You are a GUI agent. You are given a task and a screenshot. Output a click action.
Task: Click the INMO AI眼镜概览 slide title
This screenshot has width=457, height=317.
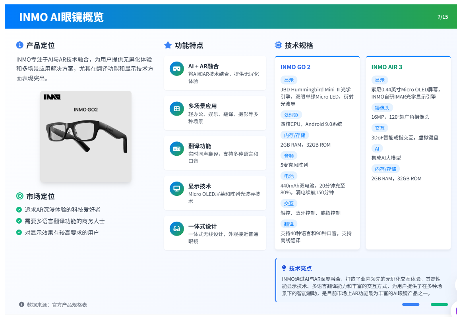point(61,17)
